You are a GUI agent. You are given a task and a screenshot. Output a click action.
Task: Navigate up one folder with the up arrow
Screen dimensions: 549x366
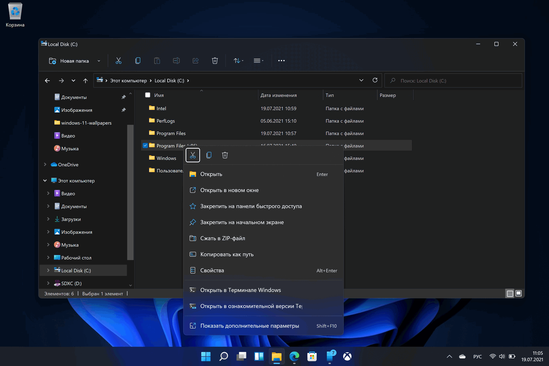85,81
